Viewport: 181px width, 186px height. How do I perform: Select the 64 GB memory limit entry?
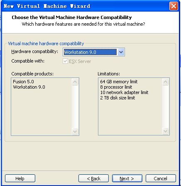pyautogui.click(x=119, y=82)
